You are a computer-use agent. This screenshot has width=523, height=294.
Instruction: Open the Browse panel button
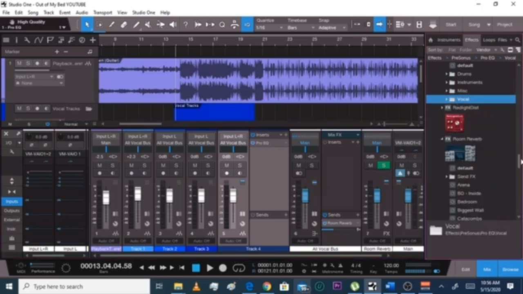pyautogui.click(x=510, y=269)
